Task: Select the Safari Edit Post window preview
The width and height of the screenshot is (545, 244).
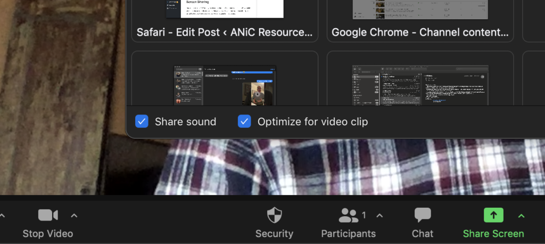Action: coord(224,9)
